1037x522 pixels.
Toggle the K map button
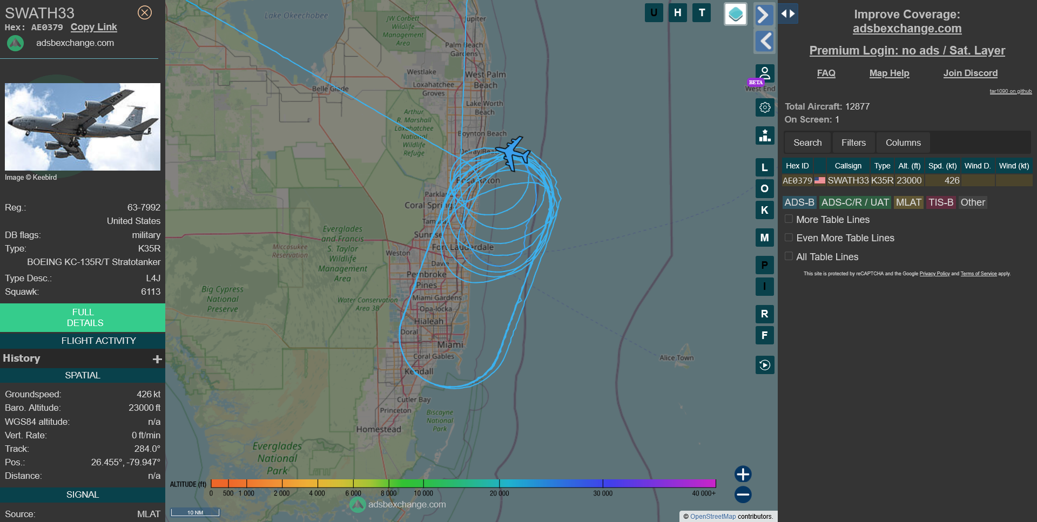(x=765, y=210)
